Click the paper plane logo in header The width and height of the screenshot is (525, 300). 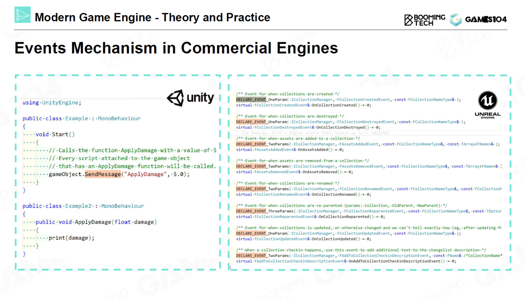click(x=23, y=15)
